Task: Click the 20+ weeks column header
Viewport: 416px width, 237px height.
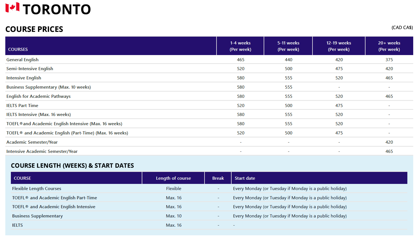Action: tap(389, 46)
